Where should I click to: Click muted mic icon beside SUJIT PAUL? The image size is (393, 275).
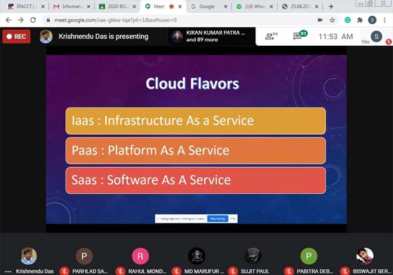pyautogui.click(x=233, y=271)
